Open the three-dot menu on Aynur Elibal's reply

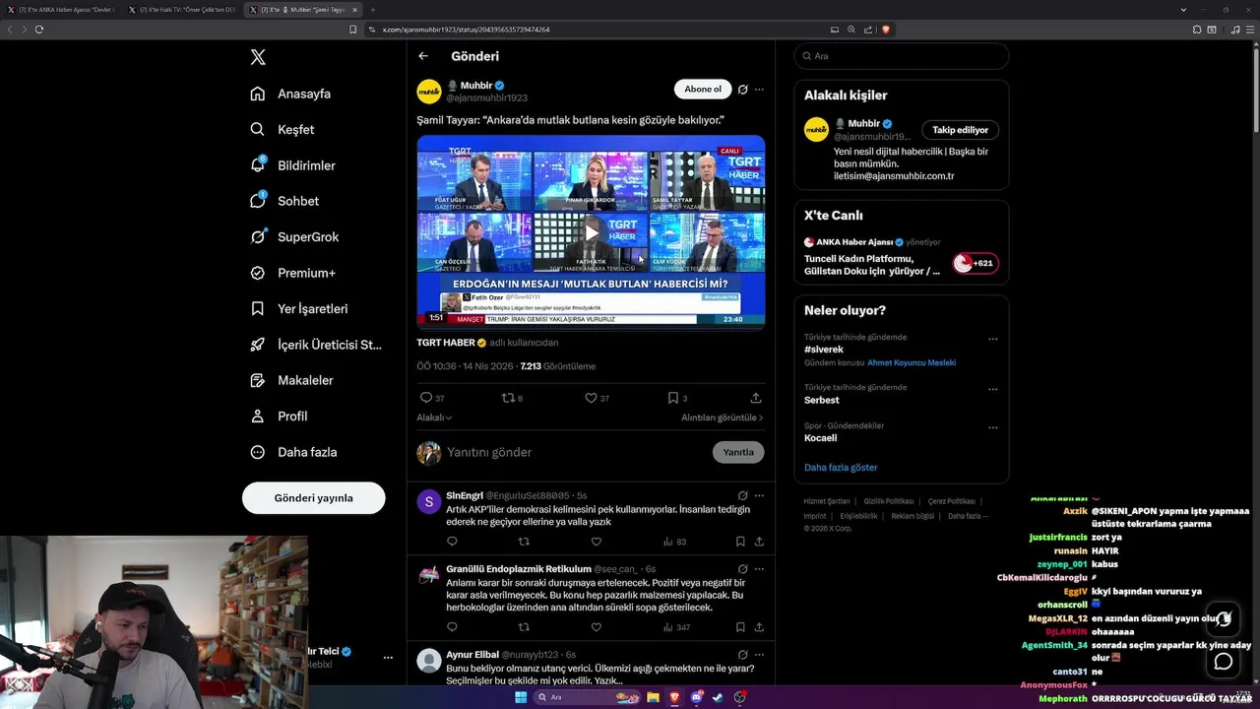point(759,654)
